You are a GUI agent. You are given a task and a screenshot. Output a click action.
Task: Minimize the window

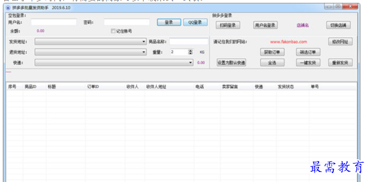tap(329, 7)
